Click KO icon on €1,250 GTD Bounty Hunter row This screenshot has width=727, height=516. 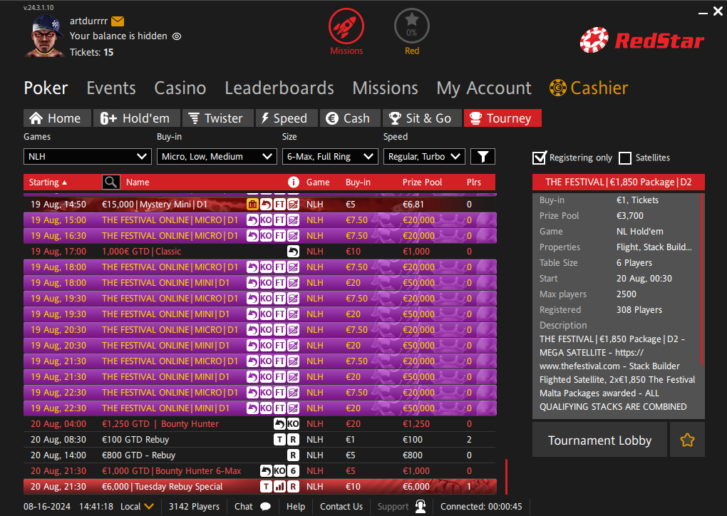[x=293, y=424]
